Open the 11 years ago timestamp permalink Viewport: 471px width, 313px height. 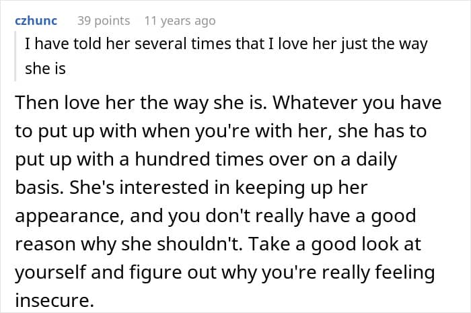coord(180,21)
